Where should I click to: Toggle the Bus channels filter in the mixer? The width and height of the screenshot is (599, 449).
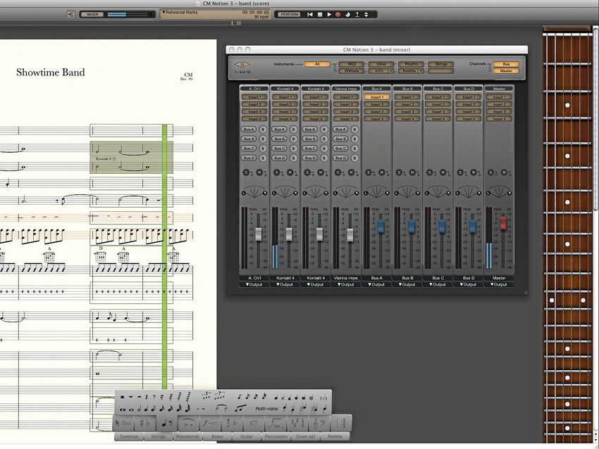pos(506,63)
